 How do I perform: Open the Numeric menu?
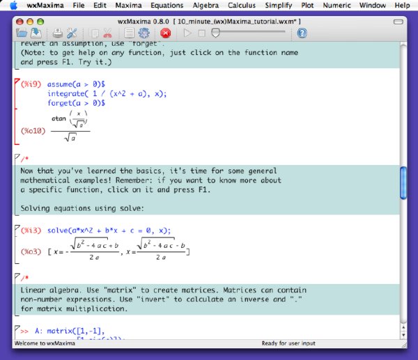coord(336,5)
